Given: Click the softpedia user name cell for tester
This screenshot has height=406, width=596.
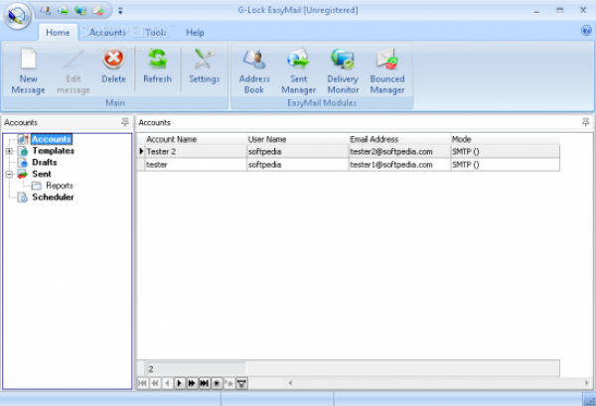Looking at the screenshot, I should 297,165.
